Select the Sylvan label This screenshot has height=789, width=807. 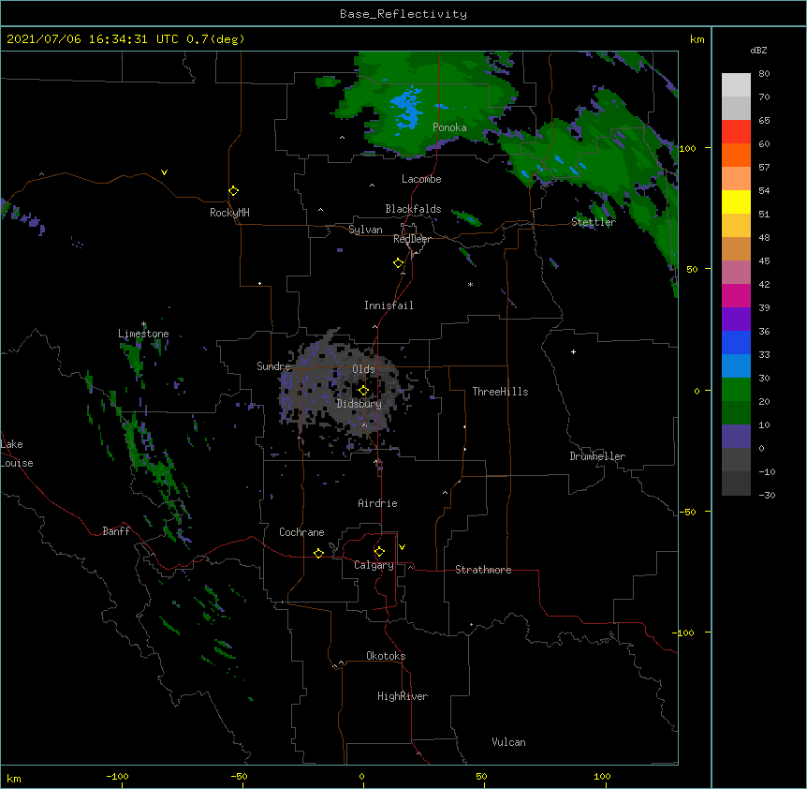(365, 230)
